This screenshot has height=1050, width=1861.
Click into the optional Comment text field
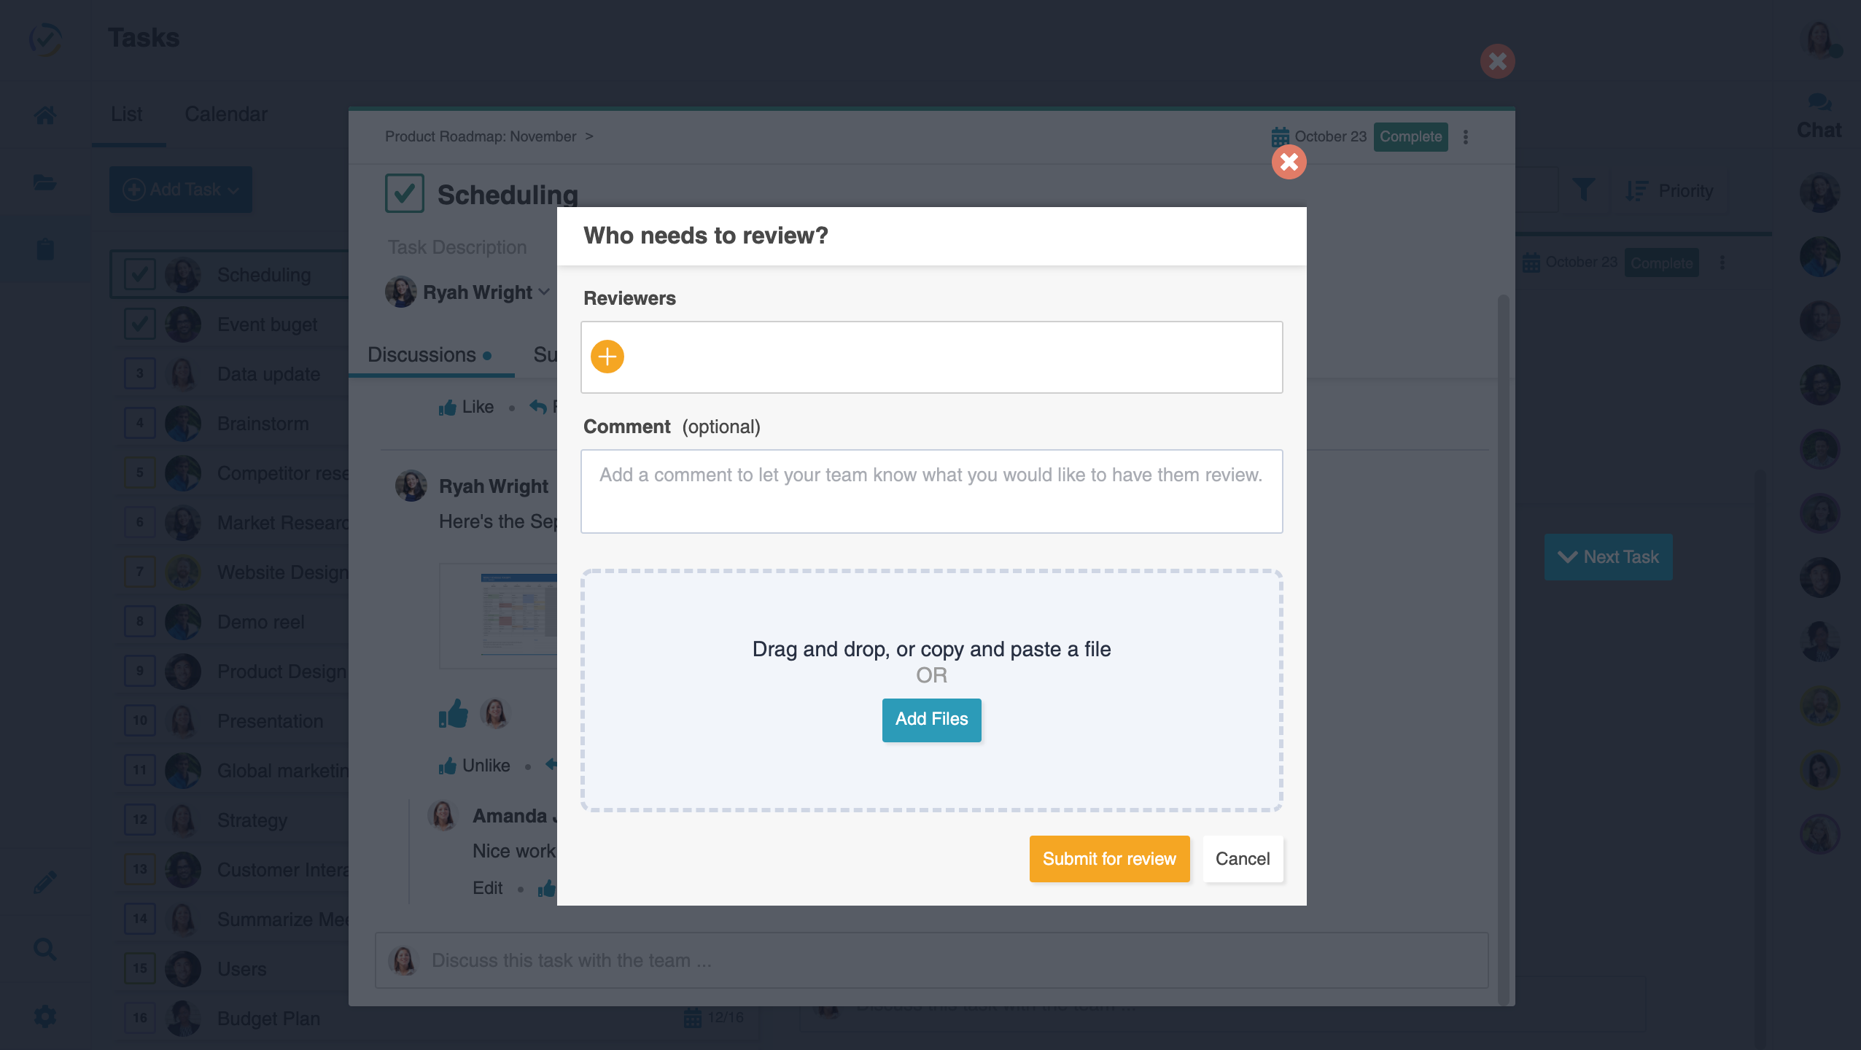pos(931,491)
